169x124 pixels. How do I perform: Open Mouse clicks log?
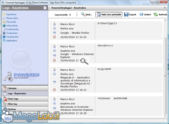[12, 18]
